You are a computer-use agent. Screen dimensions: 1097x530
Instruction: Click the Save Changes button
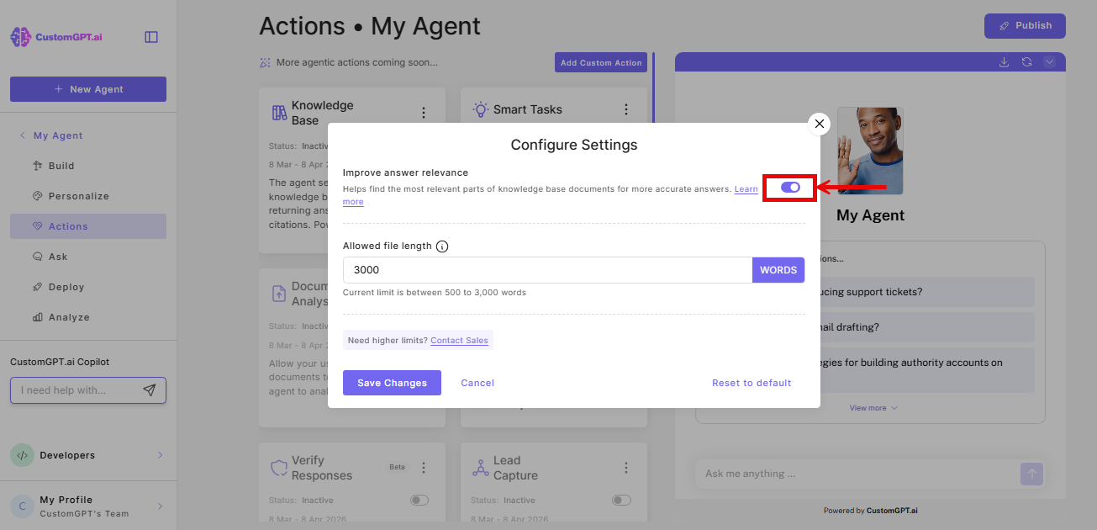tap(391, 383)
